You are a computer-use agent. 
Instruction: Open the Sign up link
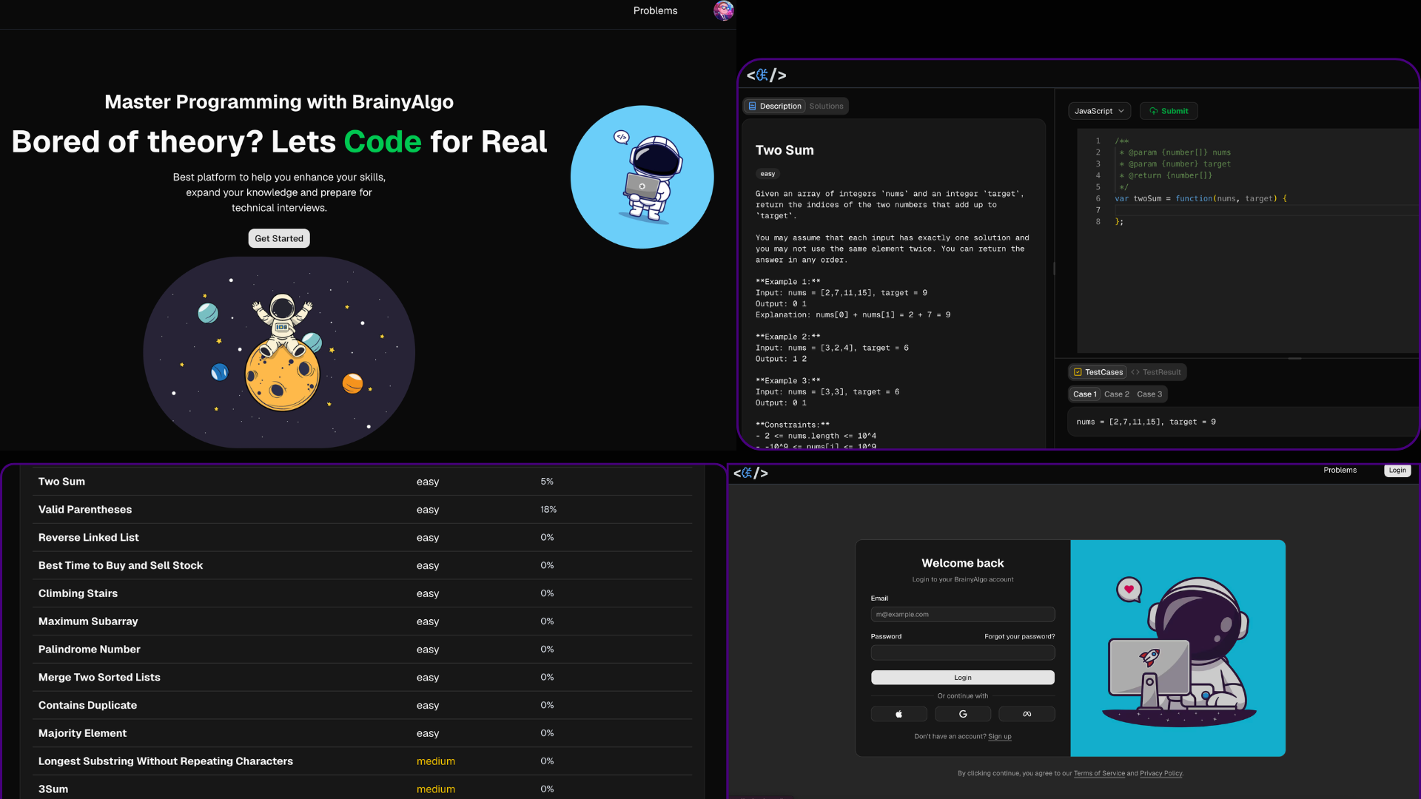tap(999, 736)
